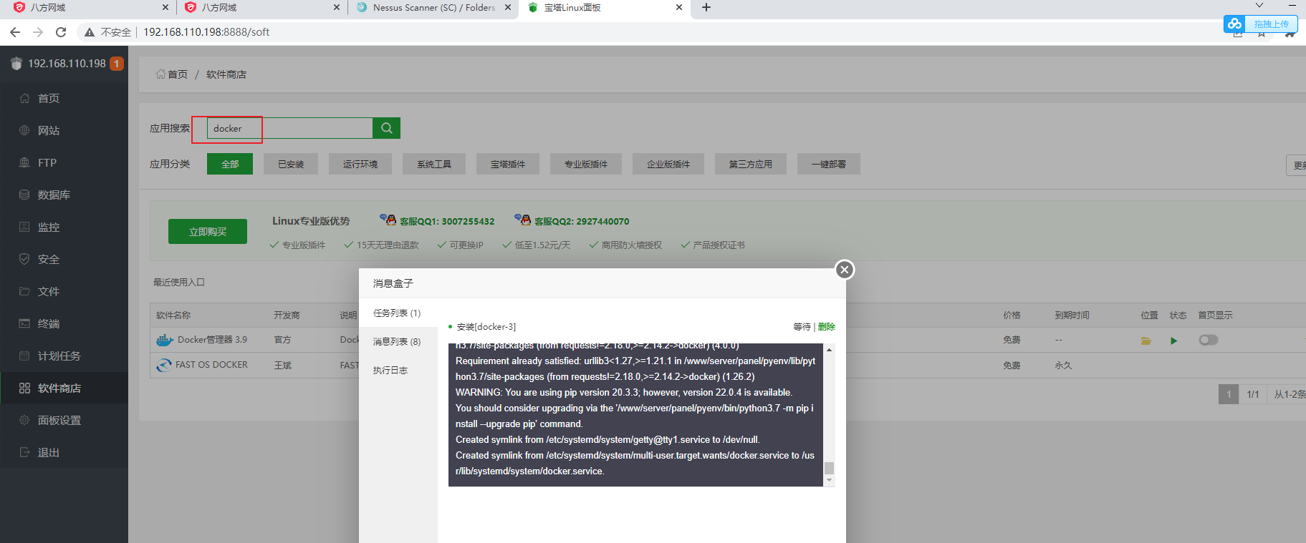Reload the page with browser refresh icon
Screen dimensions: 1306x543
[x=61, y=32]
